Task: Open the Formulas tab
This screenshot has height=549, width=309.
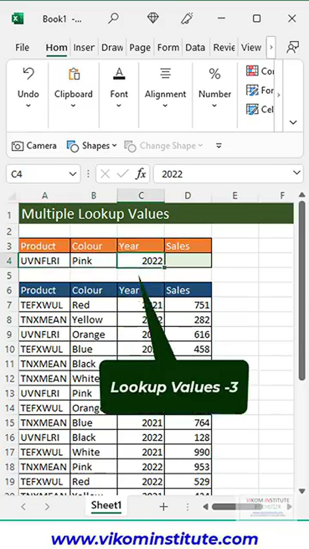Action: [x=168, y=47]
